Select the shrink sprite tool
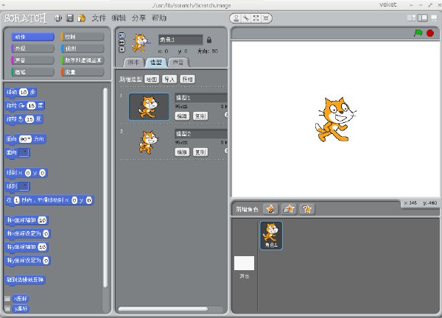Image resolution: width=442 pixels, height=318 pixels. tap(266, 18)
